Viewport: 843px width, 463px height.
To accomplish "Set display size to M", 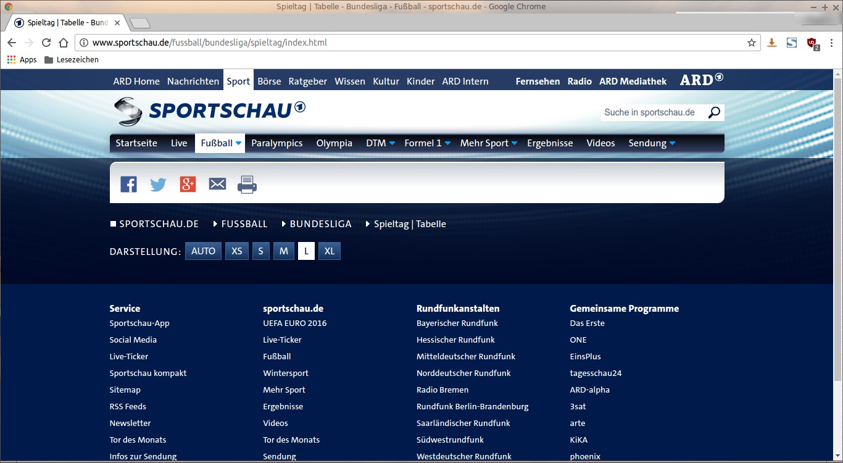I will 283,251.
